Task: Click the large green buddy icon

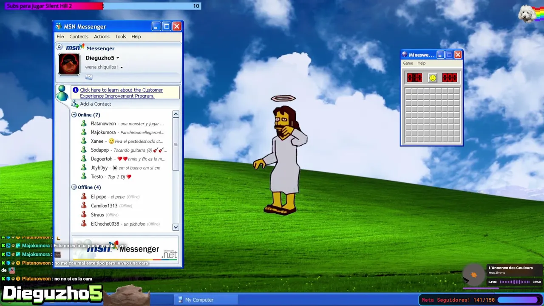Action: pyautogui.click(x=62, y=93)
